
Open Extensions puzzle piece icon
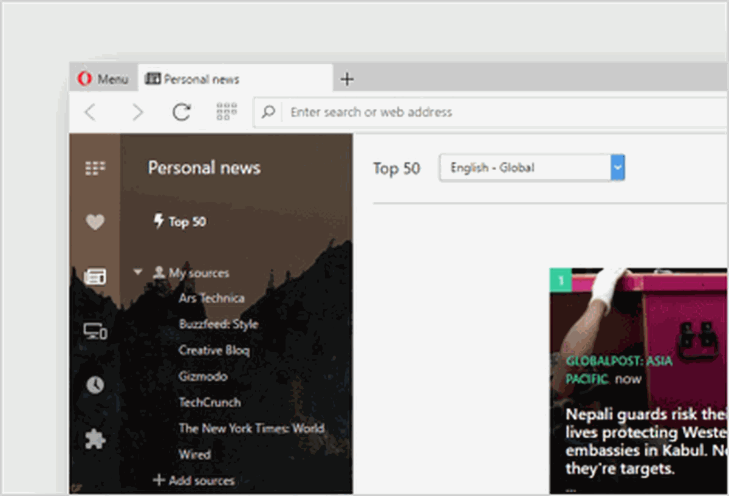95,439
